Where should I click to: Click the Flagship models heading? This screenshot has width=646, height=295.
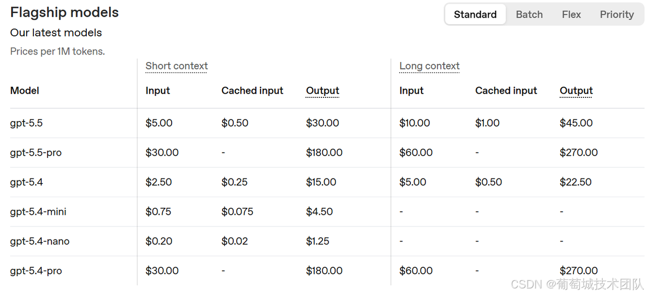(x=65, y=12)
